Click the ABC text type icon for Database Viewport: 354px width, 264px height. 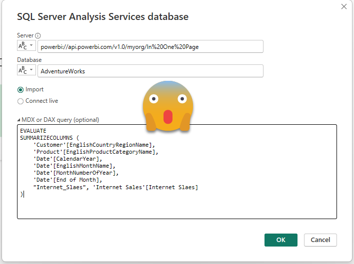pyautogui.click(x=23, y=71)
